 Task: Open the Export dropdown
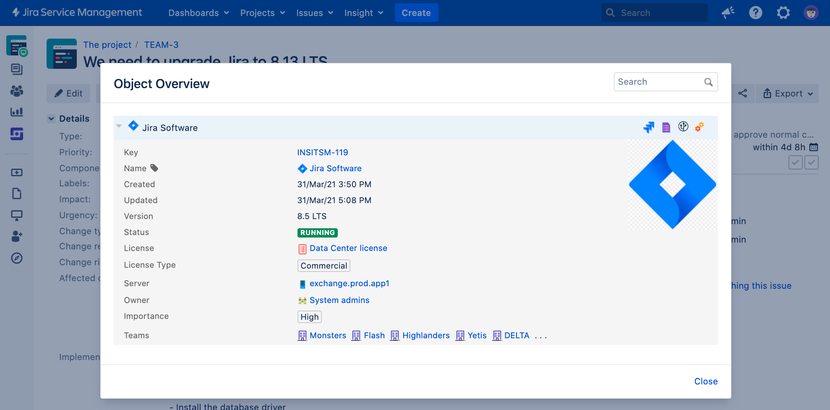[787, 93]
